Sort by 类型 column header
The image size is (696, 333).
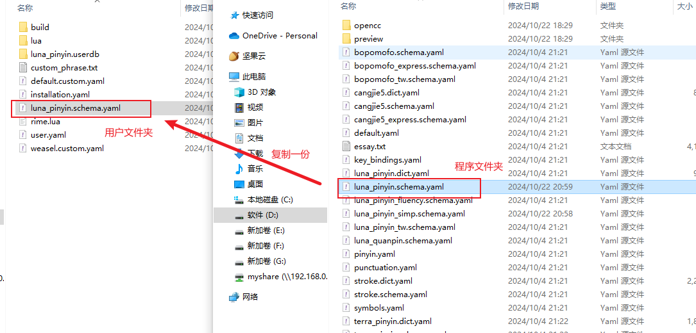click(607, 6)
